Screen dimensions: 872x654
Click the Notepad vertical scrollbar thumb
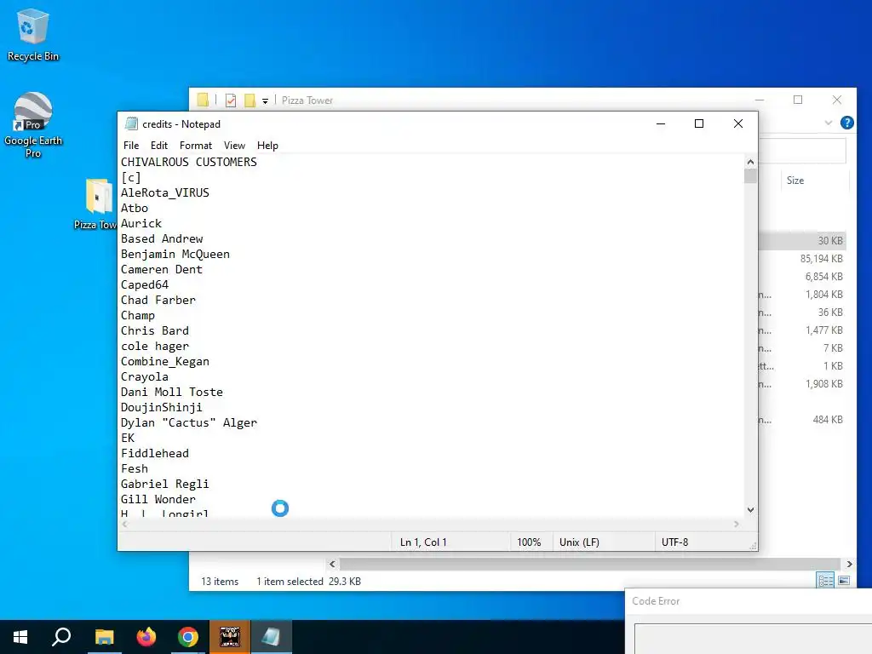[750, 176]
